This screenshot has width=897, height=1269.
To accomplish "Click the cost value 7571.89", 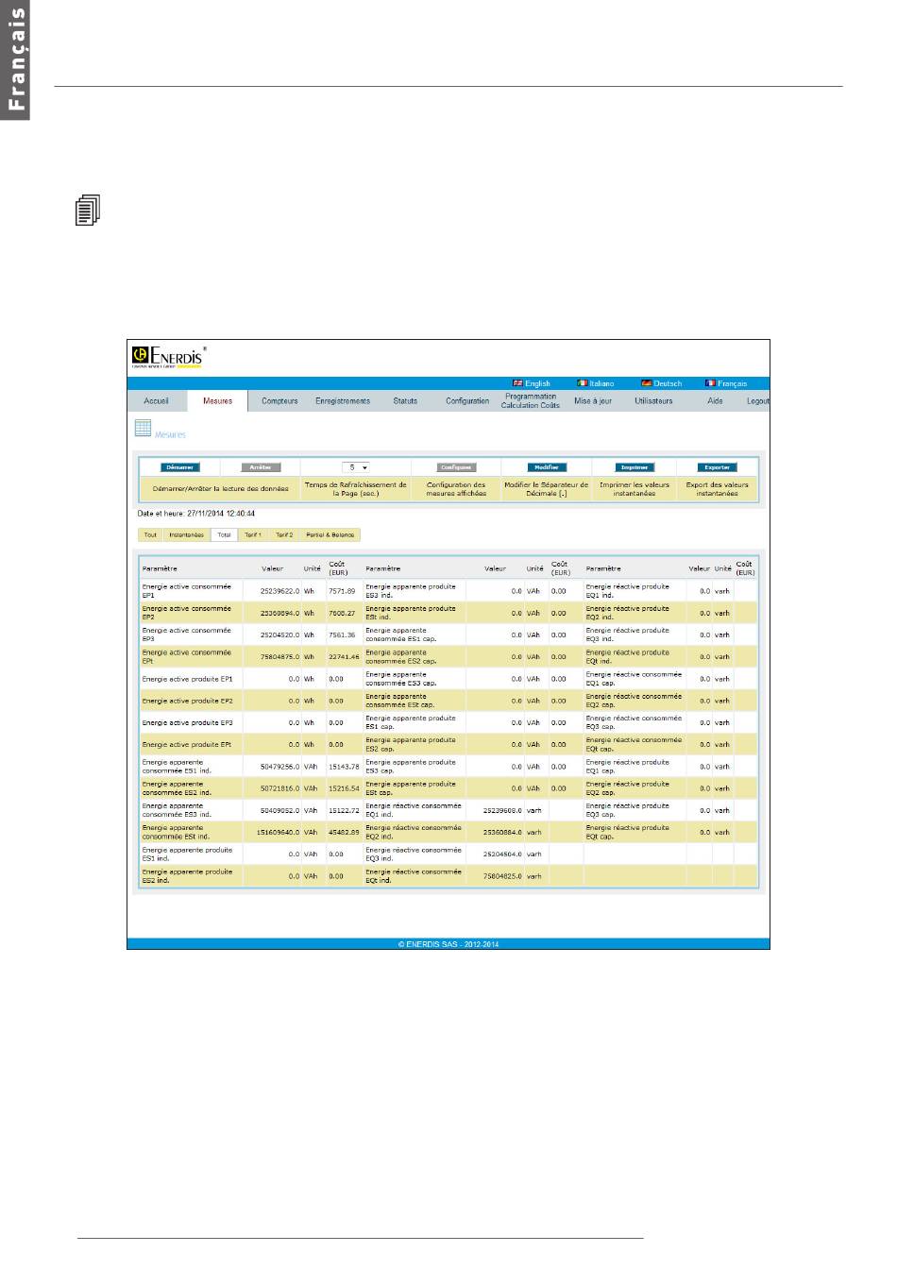I will (x=342, y=591).
